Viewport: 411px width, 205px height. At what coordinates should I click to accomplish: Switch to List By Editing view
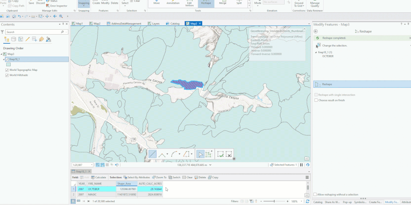coord(27,39)
